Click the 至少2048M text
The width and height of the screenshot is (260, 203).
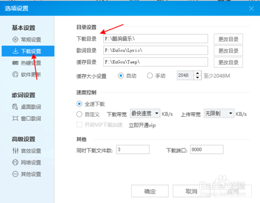coord(217,76)
